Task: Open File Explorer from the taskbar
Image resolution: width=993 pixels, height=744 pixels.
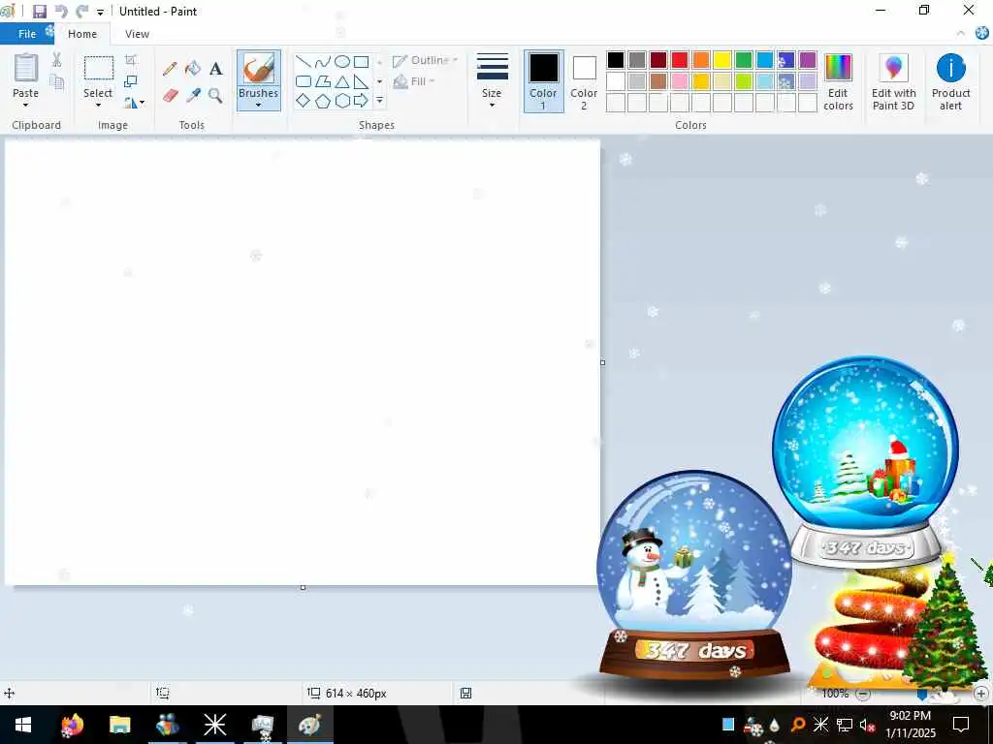Action: (119, 725)
